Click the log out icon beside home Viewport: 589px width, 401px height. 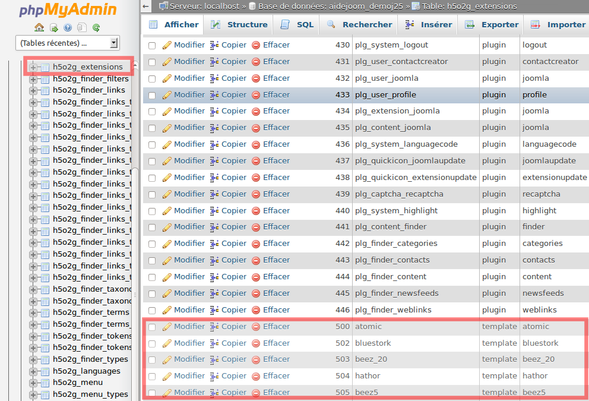tap(53, 27)
